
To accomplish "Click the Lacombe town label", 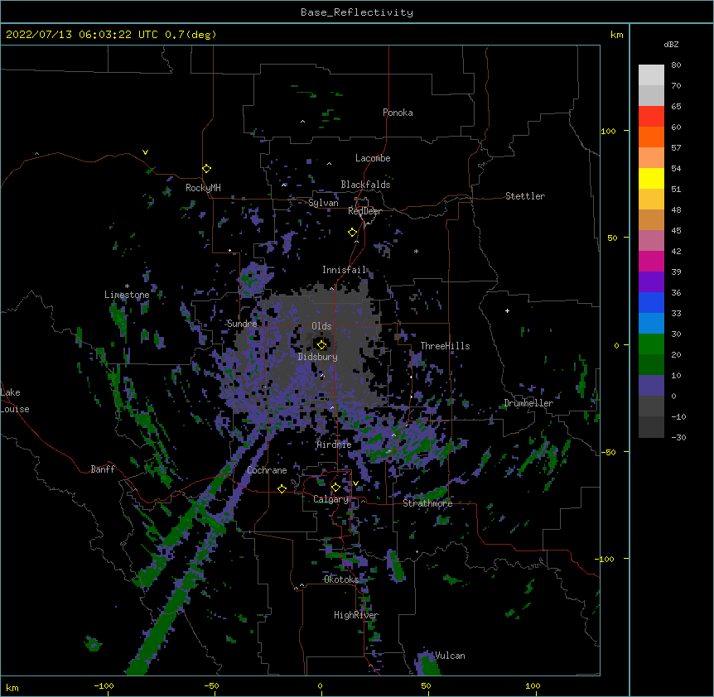I will point(373,158).
